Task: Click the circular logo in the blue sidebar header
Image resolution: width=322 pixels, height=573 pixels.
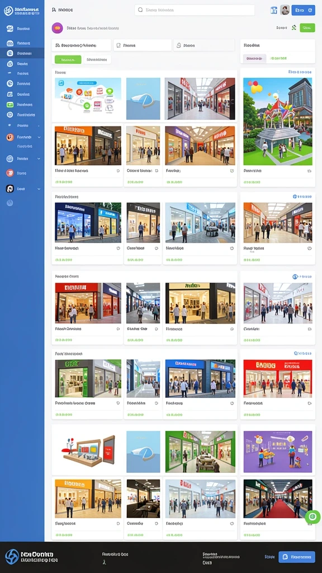Action: [x=8, y=11]
